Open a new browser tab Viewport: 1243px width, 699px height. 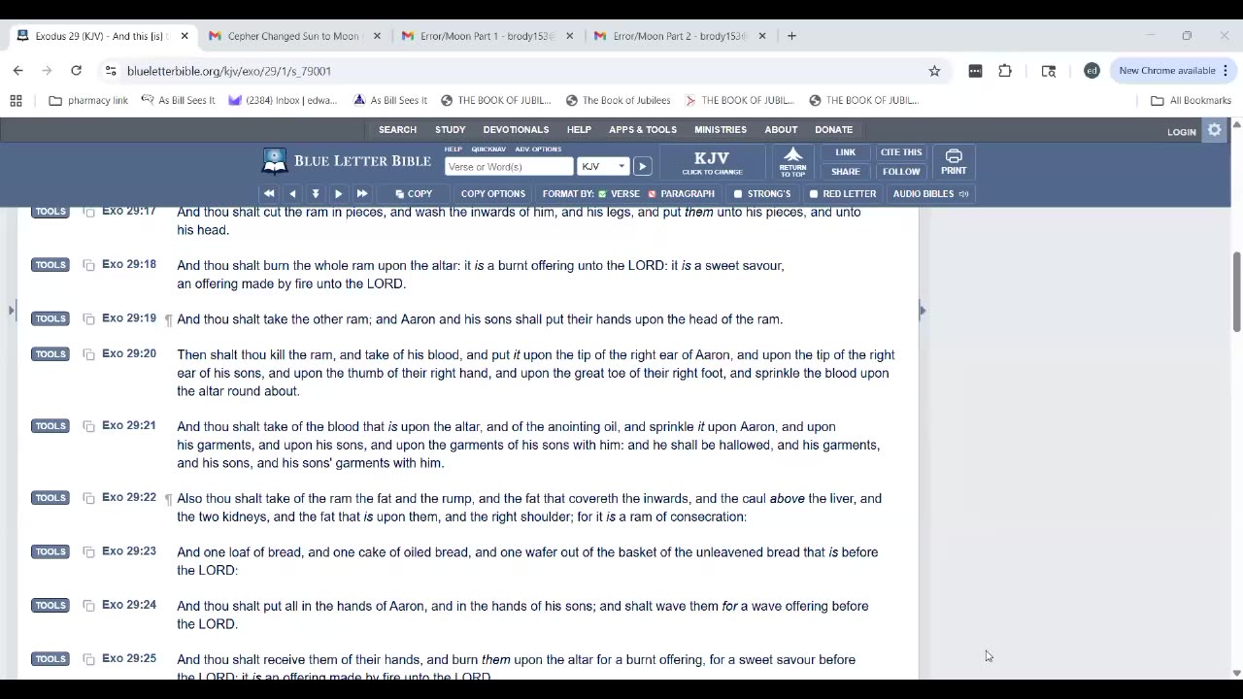tap(791, 36)
